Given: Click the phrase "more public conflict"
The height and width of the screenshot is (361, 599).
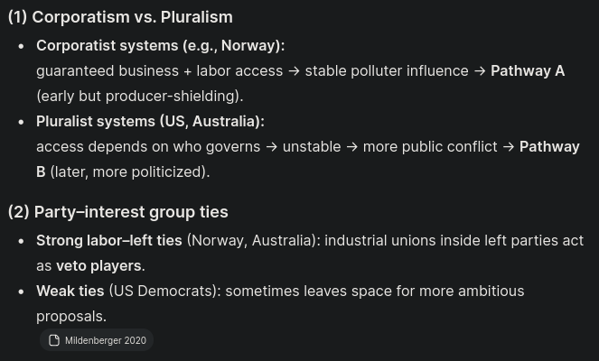Looking at the screenshot, I should point(430,146).
